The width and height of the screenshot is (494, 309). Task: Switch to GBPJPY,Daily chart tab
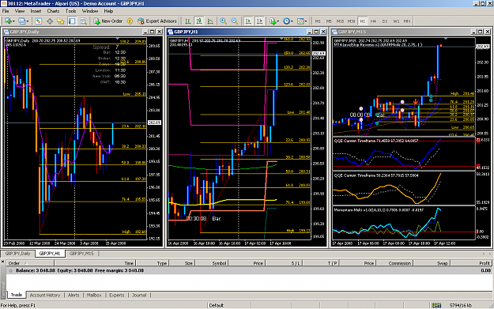tap(17, 254)
